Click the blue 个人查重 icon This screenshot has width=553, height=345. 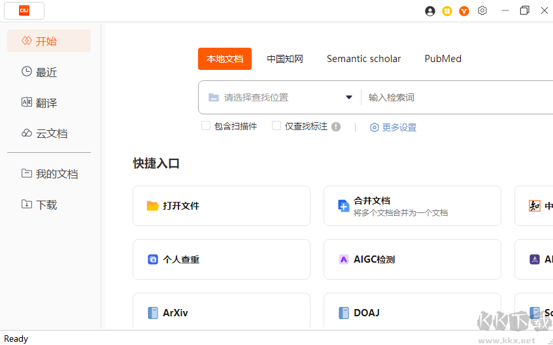[x=153, y=259]
